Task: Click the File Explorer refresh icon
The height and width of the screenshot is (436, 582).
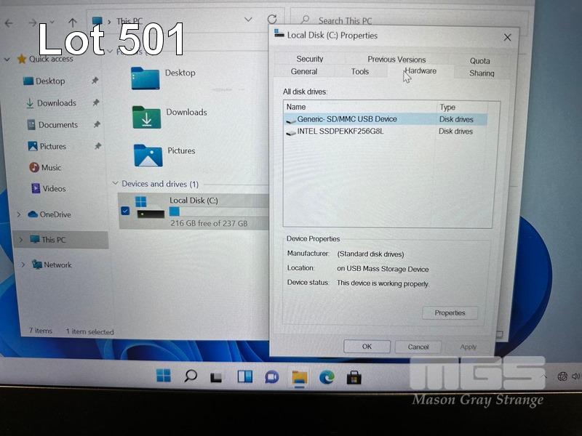Action: click(272, 20)
